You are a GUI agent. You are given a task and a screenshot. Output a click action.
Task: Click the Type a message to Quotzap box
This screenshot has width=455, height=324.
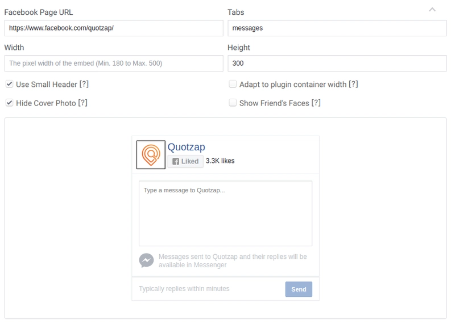[x=225, y=213]
